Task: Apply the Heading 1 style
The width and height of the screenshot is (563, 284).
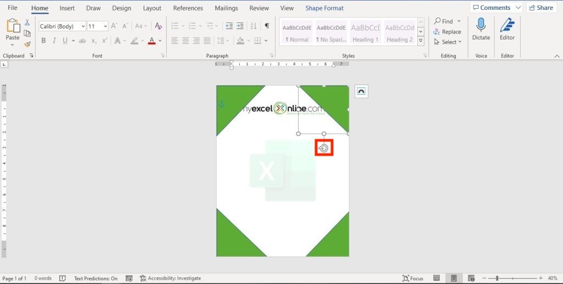Action: coord(366,33)
